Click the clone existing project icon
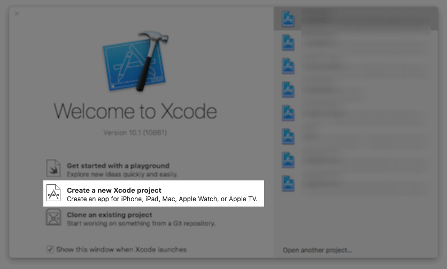Screen dimensions: 447x269 pos(53,218)
